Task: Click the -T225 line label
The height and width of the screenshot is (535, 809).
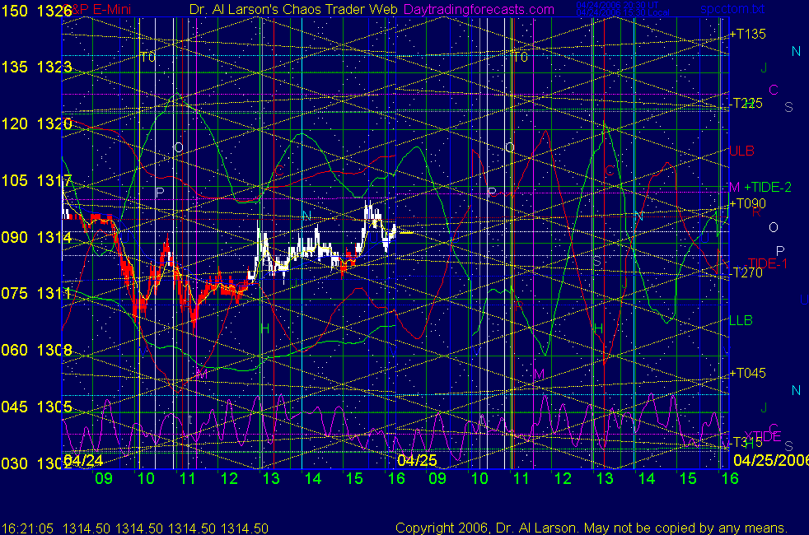Action: click(746, 103)
